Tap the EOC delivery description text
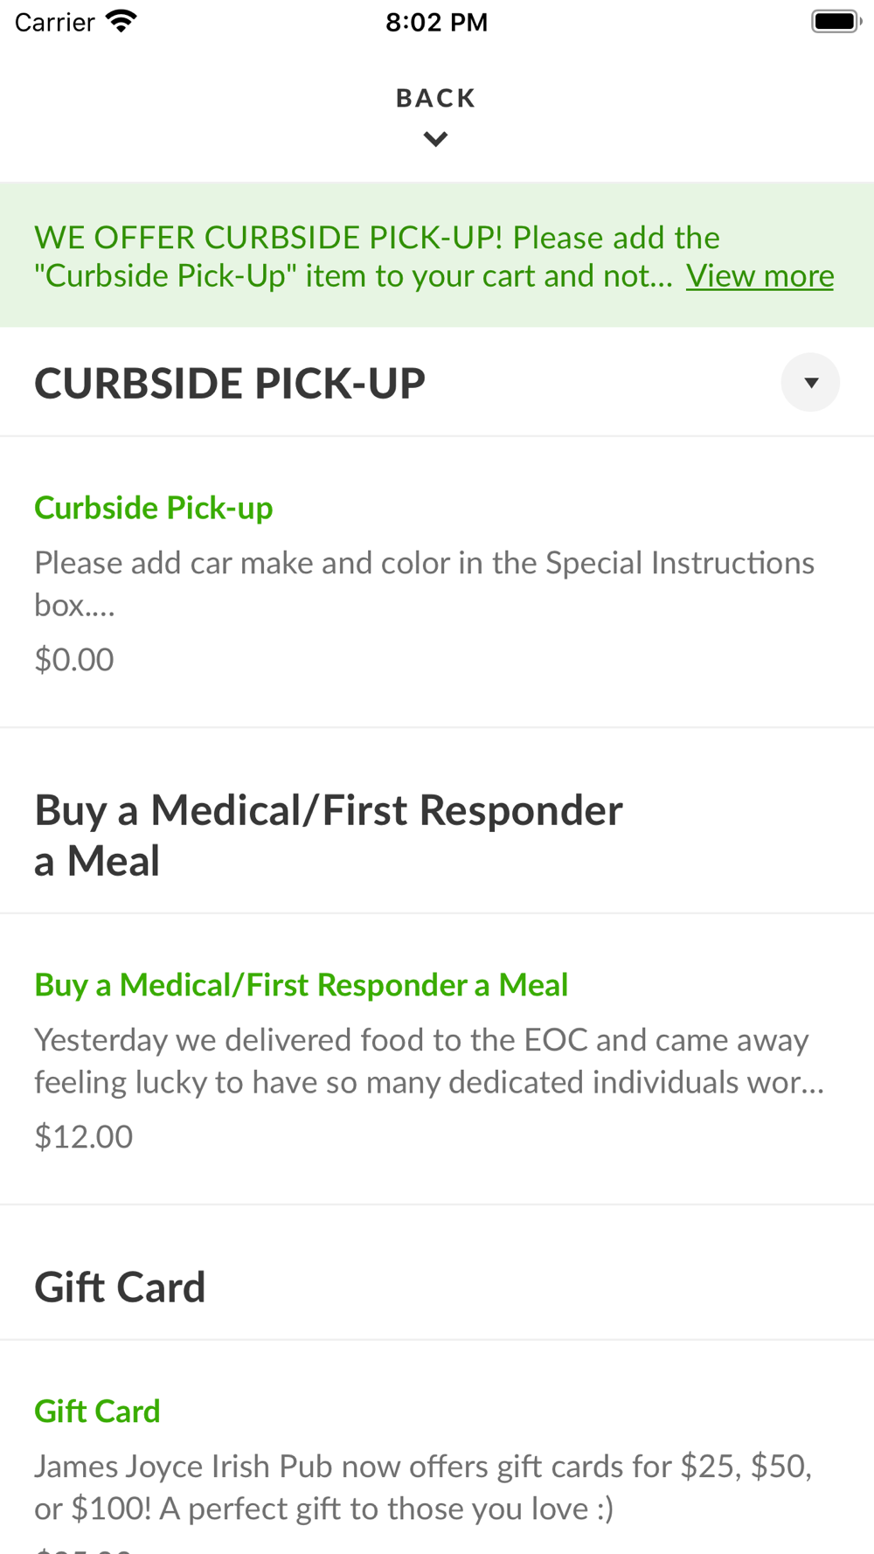 (428, 1060)
